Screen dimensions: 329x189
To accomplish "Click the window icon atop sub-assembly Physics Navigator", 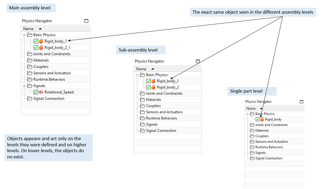I will 198,61.
